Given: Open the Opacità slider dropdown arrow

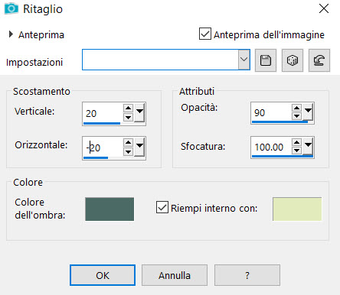Looking at the screenshot, I should pyautogui.click(x=308, y=112).
